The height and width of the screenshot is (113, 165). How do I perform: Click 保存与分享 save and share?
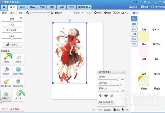tap(158, 7)
